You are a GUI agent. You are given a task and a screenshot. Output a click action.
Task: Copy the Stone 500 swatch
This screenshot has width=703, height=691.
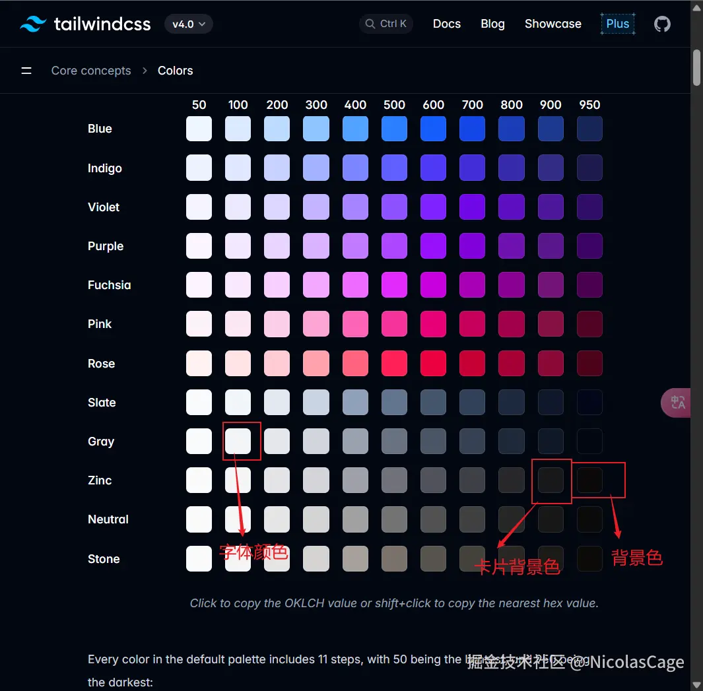394,559
